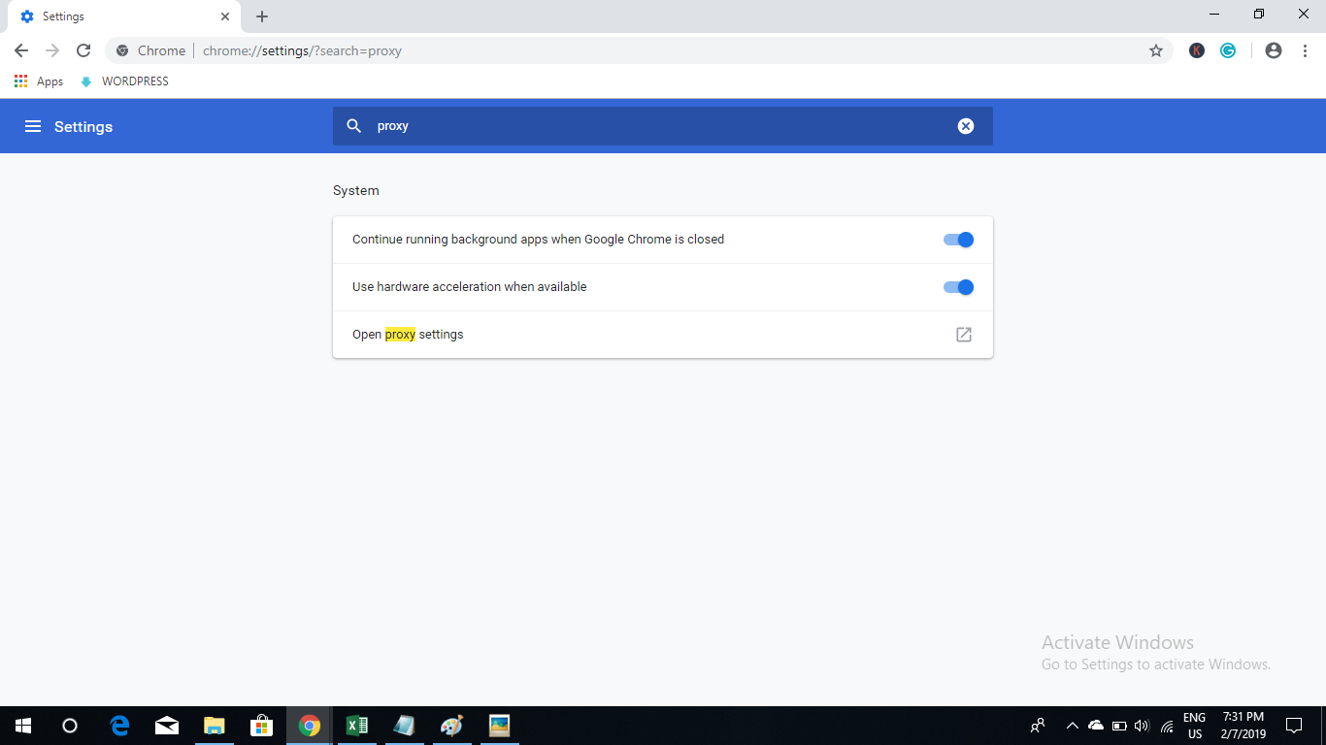This screenshot has width=1326, height=745.
Task: Reload the current page
Action: click(83, 50)
